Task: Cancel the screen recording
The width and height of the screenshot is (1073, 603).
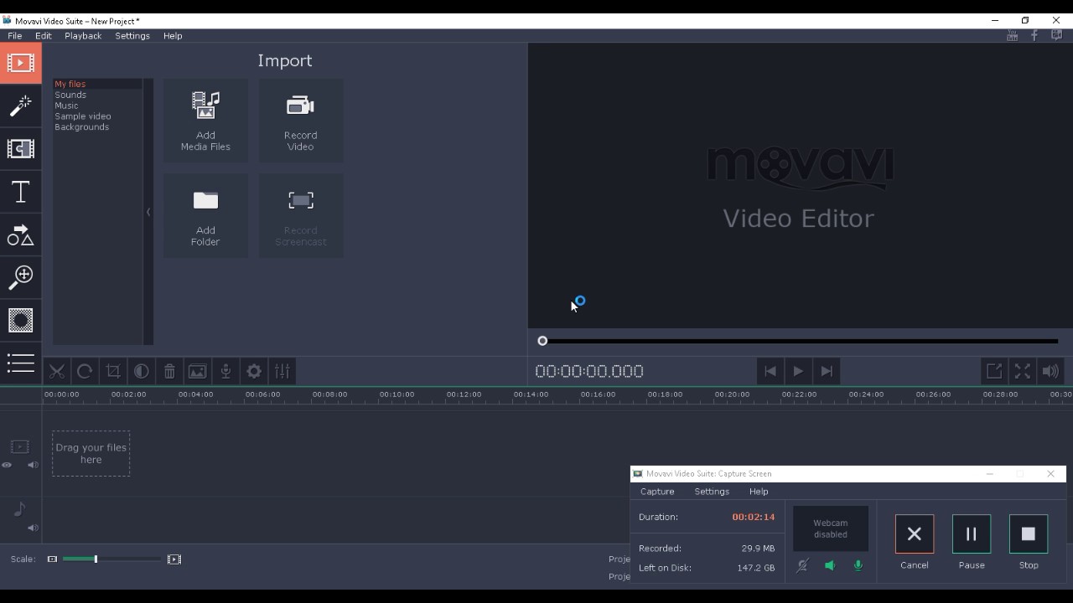Action: coord(915,533)
